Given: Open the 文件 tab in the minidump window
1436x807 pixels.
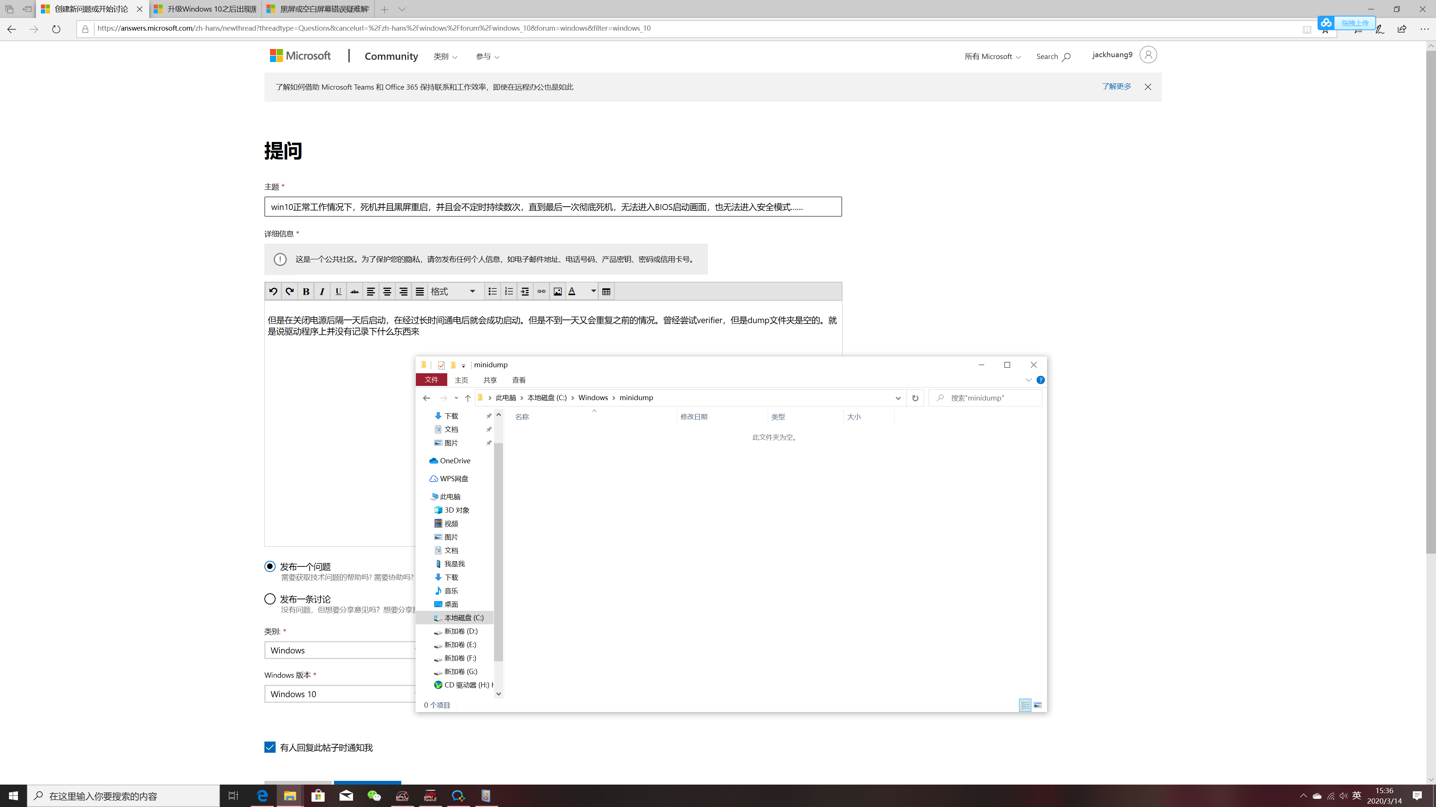Looking at the screenshot, I should point(432,380).
